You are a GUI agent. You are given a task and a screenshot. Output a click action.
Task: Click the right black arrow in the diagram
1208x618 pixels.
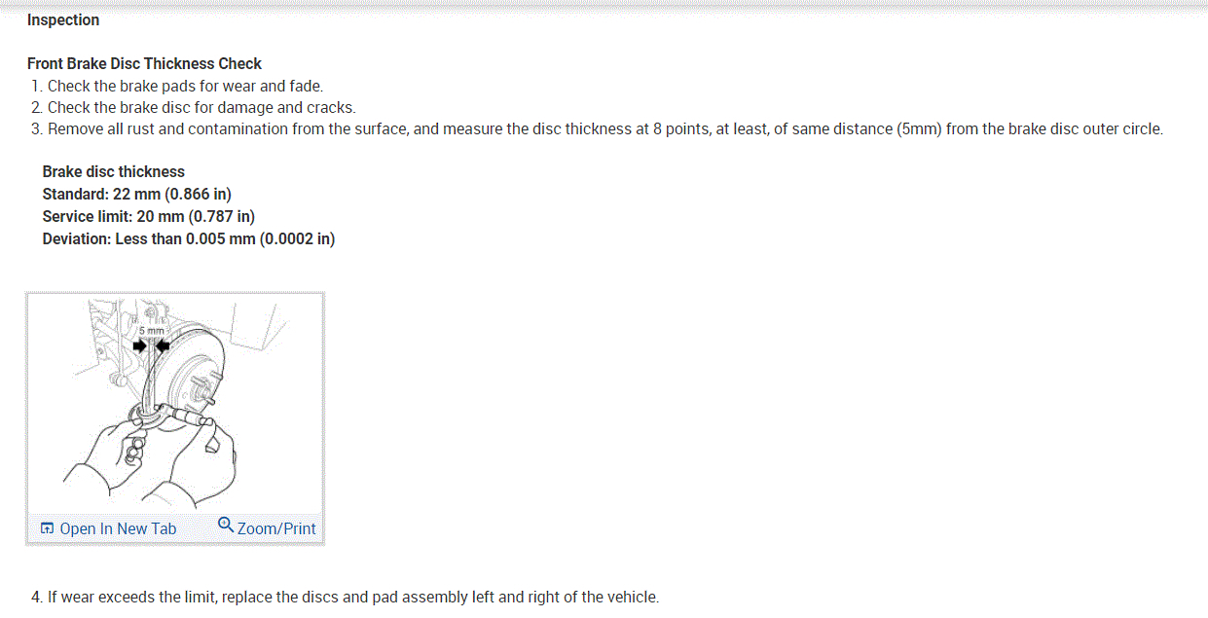point(163,345)
